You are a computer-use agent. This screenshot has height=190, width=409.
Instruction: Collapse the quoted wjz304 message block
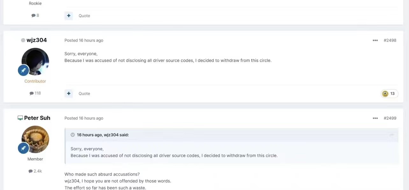[392, 135]
